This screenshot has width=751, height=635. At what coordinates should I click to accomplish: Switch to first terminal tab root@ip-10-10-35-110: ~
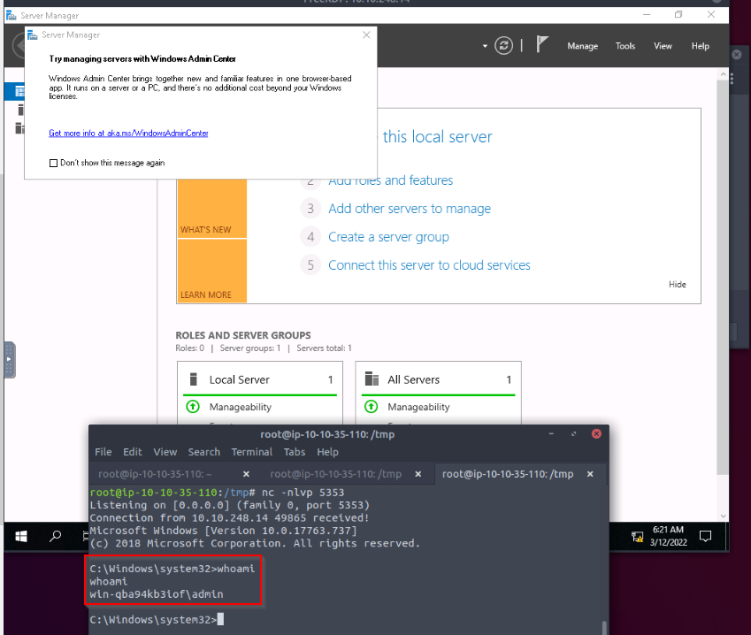tap(155, 474)
